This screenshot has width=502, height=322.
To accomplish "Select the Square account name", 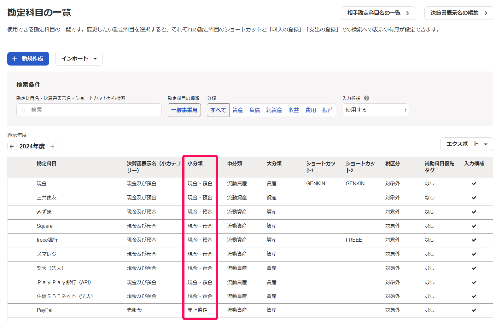I will [x=44, y=226].
